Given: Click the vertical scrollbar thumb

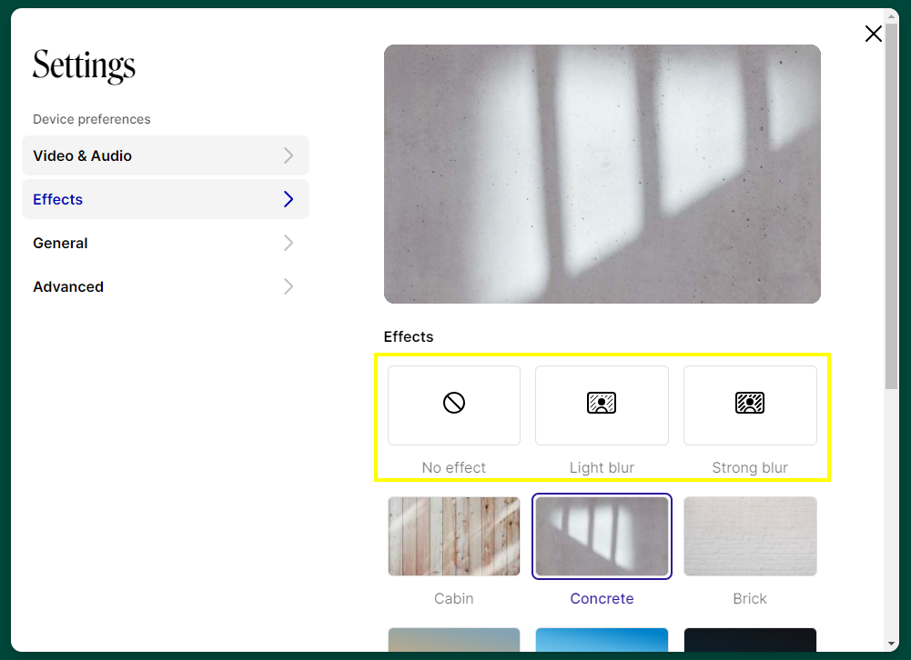Looking at the screenshot, I should [x=891, y=206].
